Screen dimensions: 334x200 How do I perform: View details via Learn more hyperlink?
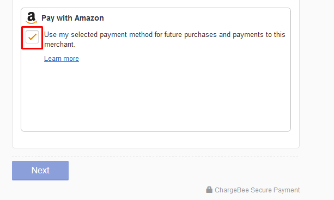click(x=62, y=59)
